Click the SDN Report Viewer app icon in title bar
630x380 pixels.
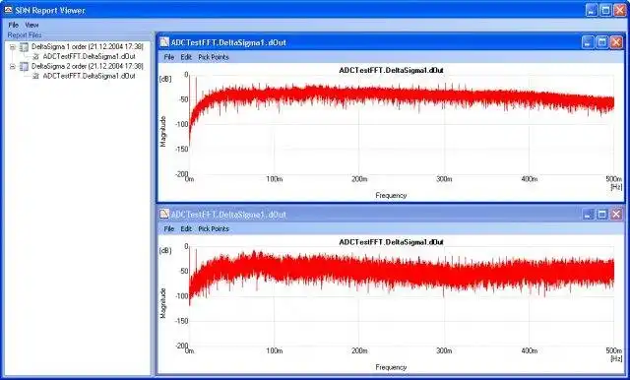[x=8, y=10]
